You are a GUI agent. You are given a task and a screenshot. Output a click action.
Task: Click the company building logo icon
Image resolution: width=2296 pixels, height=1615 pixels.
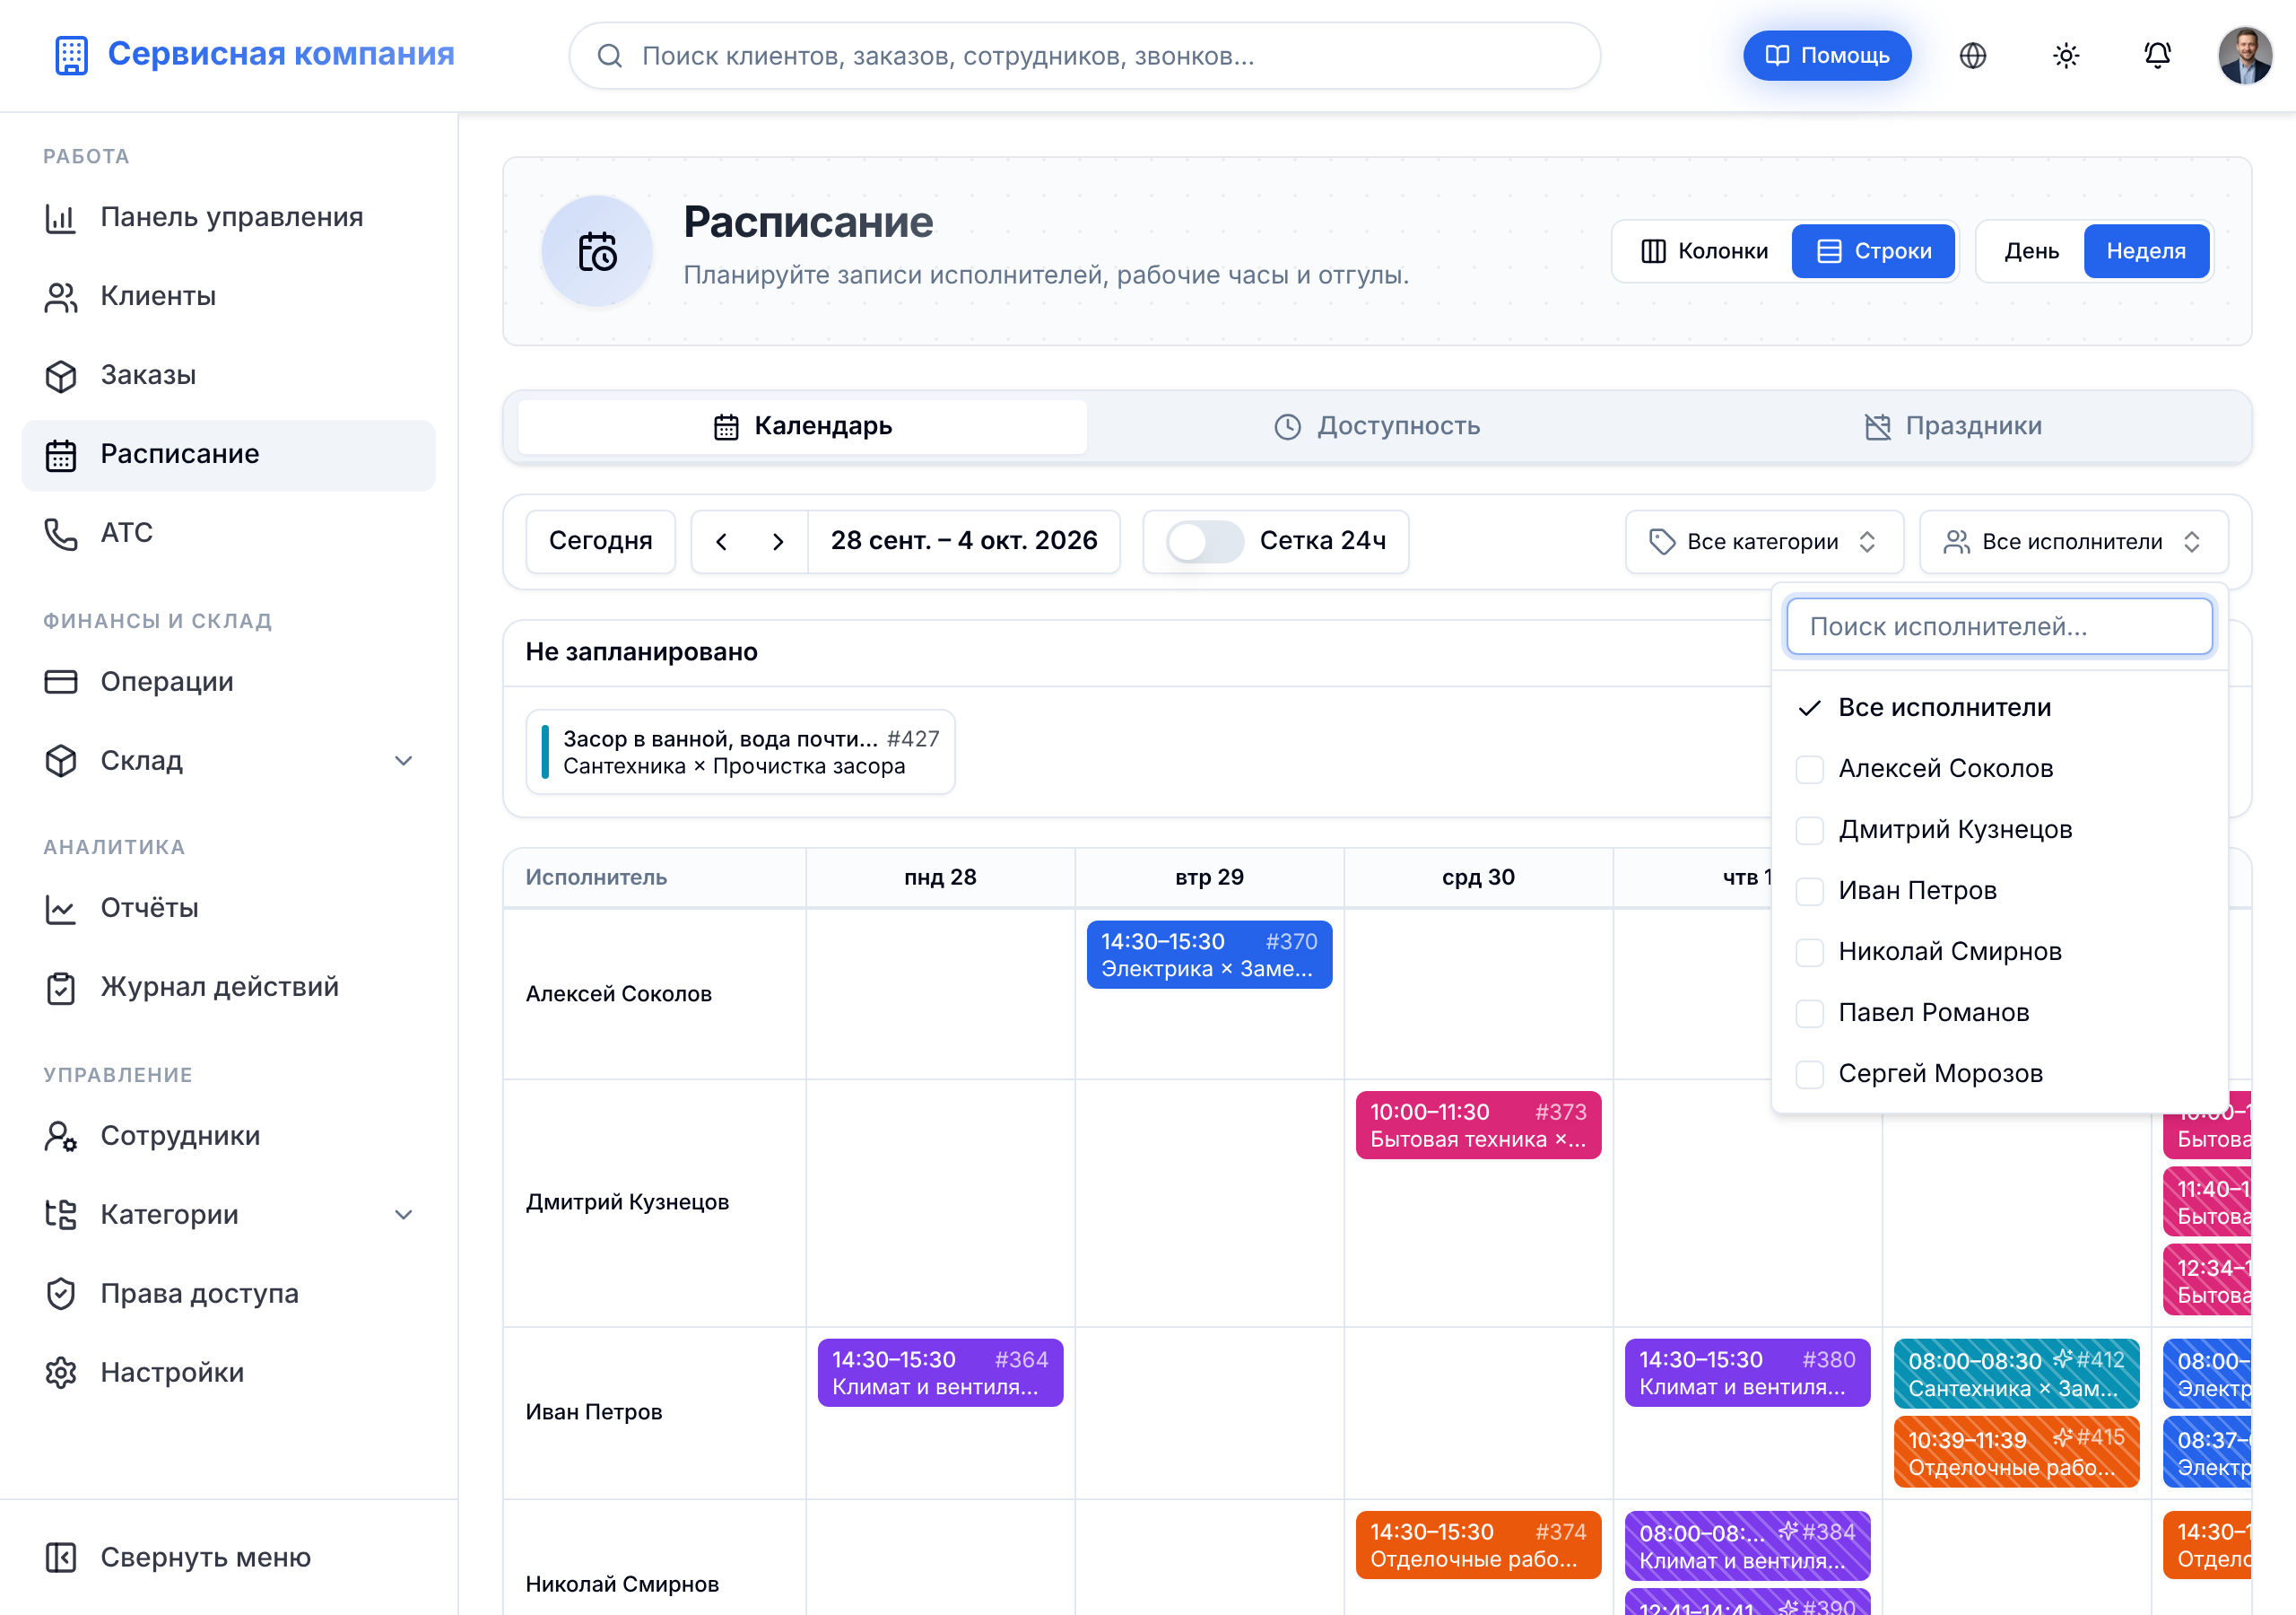pos(71,55)
